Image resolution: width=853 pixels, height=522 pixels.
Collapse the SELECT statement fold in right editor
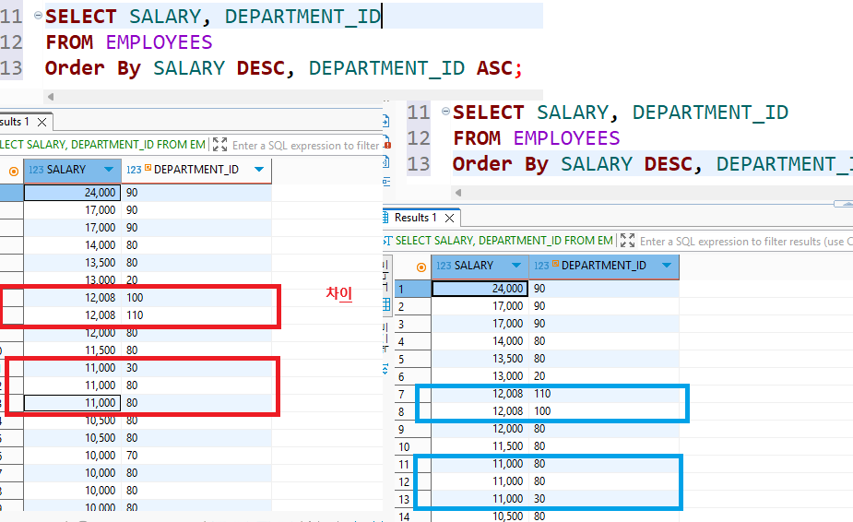(445, 111)
